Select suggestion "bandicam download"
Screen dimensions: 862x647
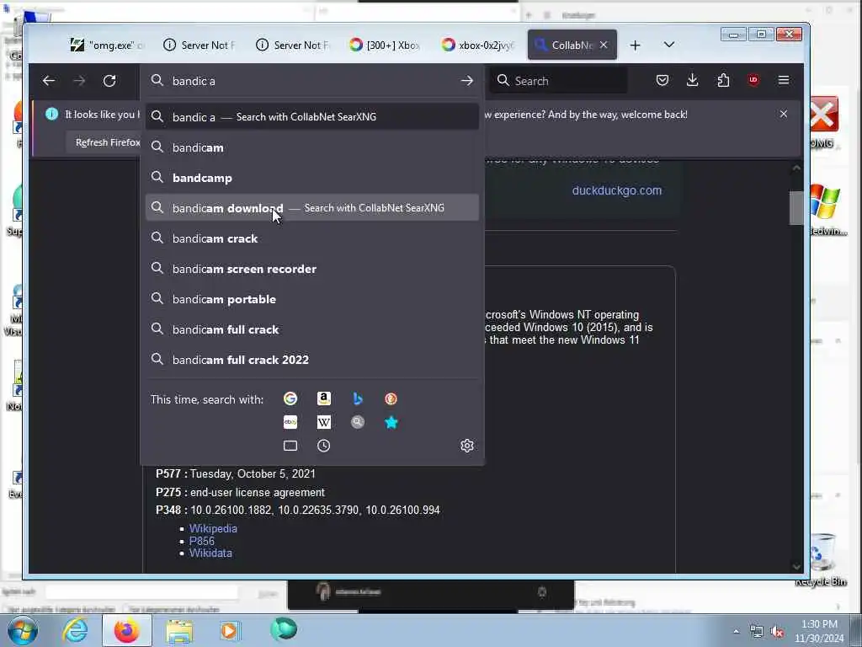[312, 208]
